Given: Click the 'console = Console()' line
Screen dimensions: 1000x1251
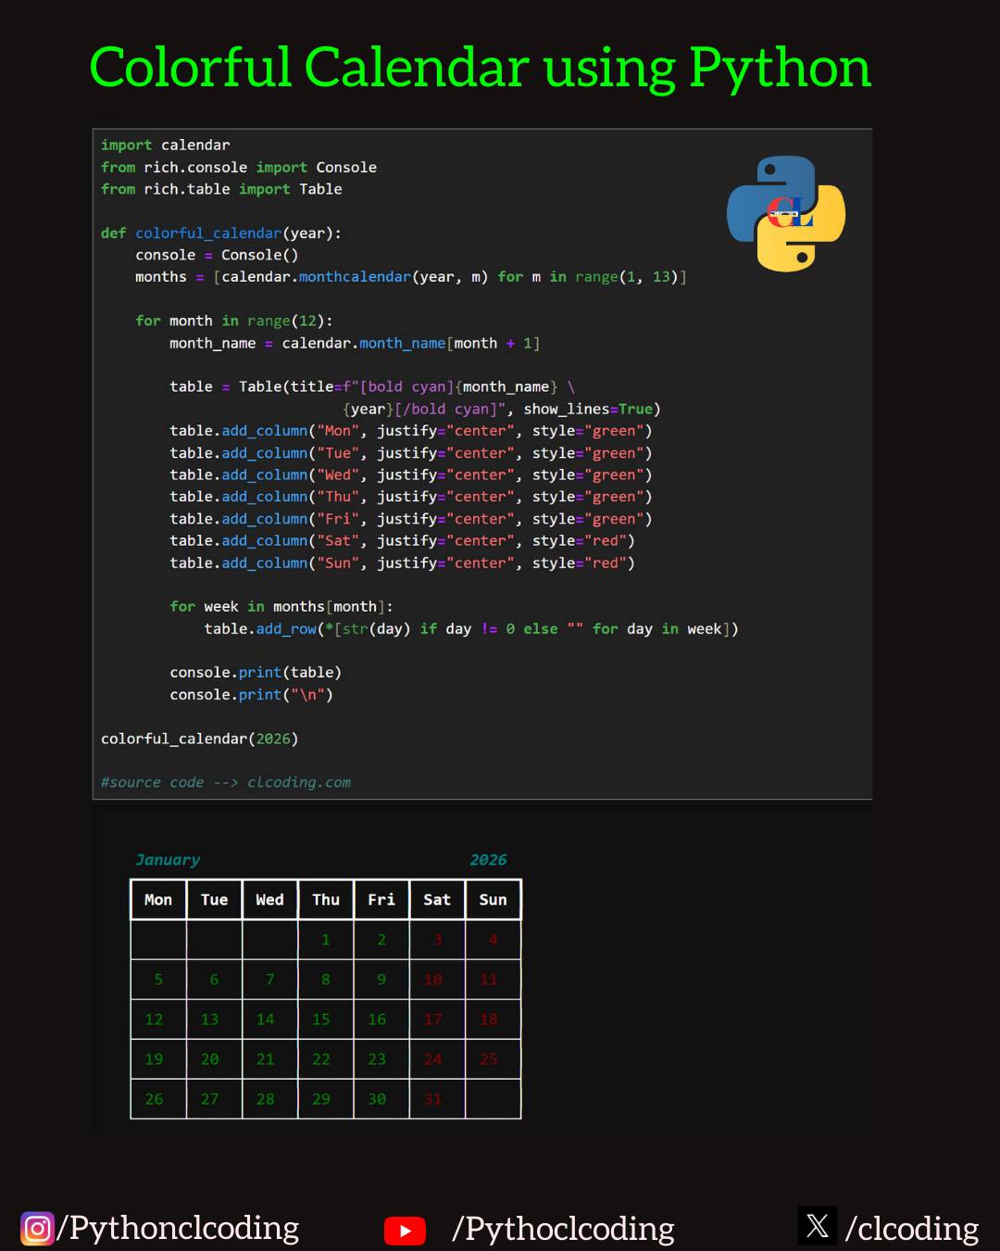Looking at the screenshot, I should pos(217,255).
